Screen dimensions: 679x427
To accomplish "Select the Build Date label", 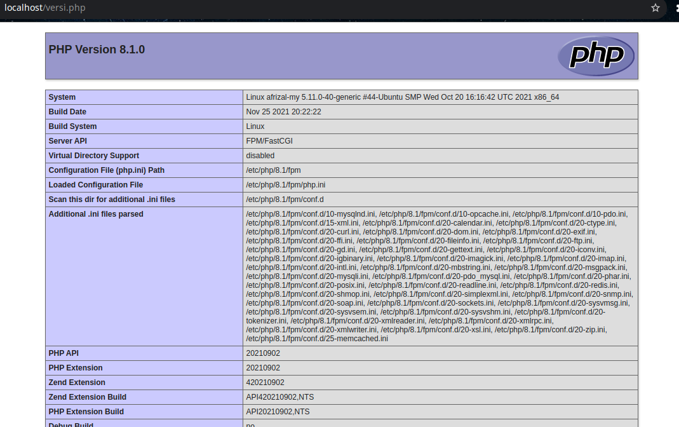I will click(67, 112).
